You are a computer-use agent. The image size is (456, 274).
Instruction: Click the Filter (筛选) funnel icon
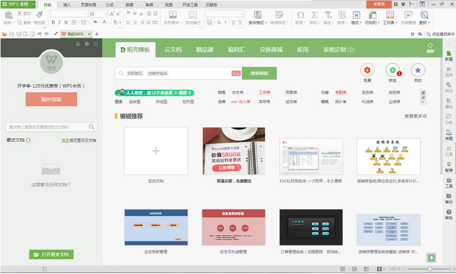click(328, 15)
